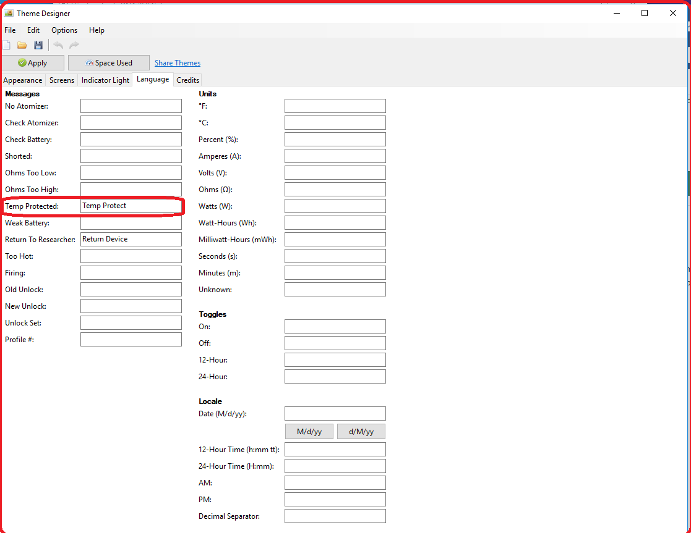The height and width of the screenshot is (533, 691).
Task: Click the Decimal Separator input field
Action: pyautogui.click(x=335, y=516)
